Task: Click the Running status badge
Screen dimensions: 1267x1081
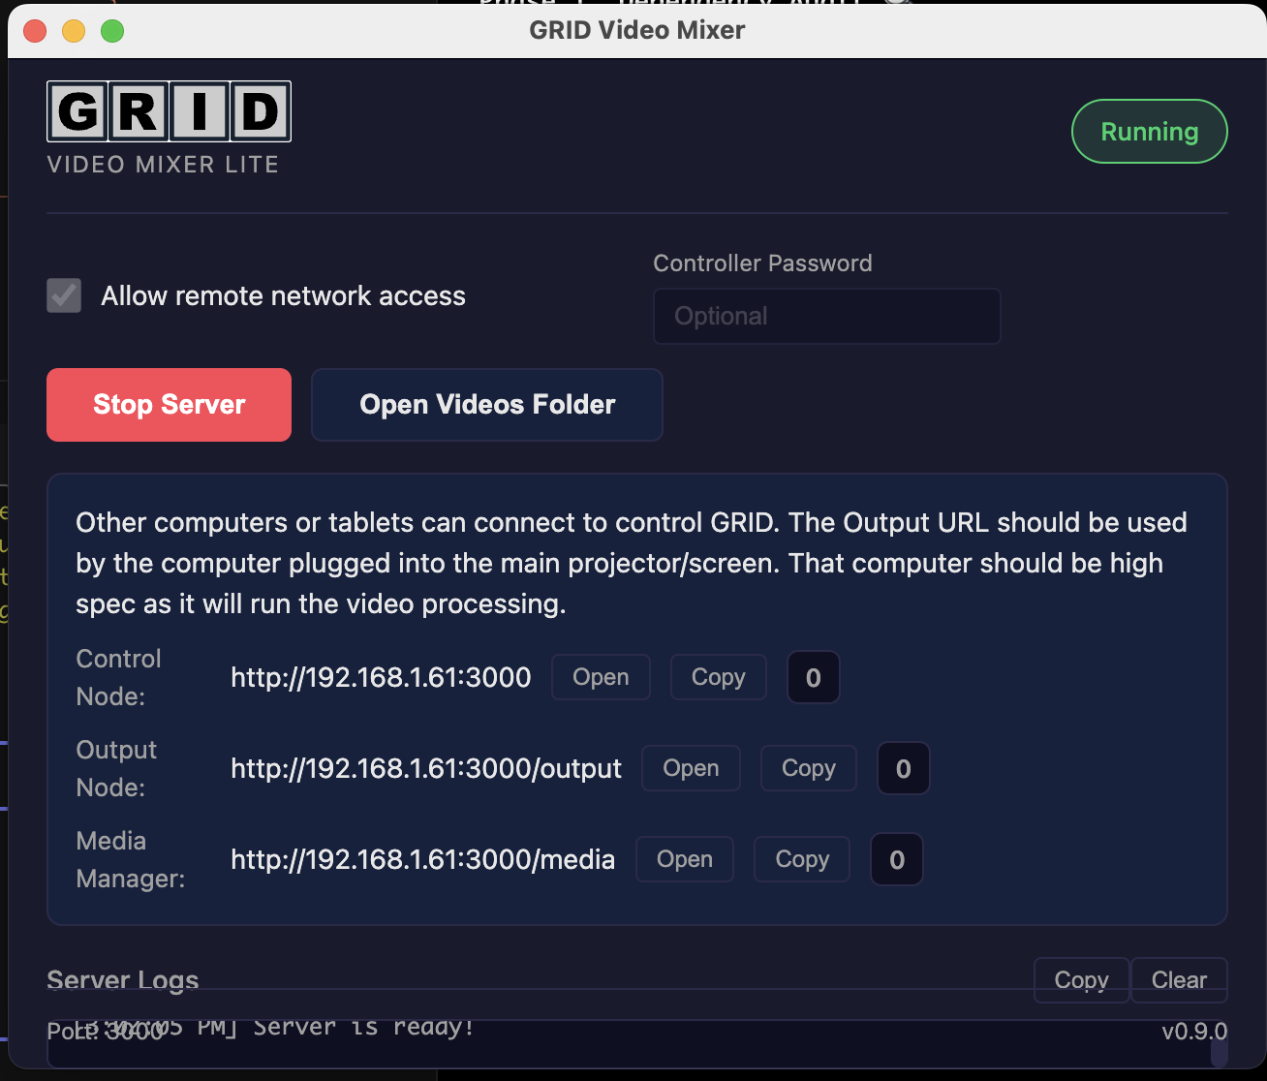Action: tap(1149, 131)
